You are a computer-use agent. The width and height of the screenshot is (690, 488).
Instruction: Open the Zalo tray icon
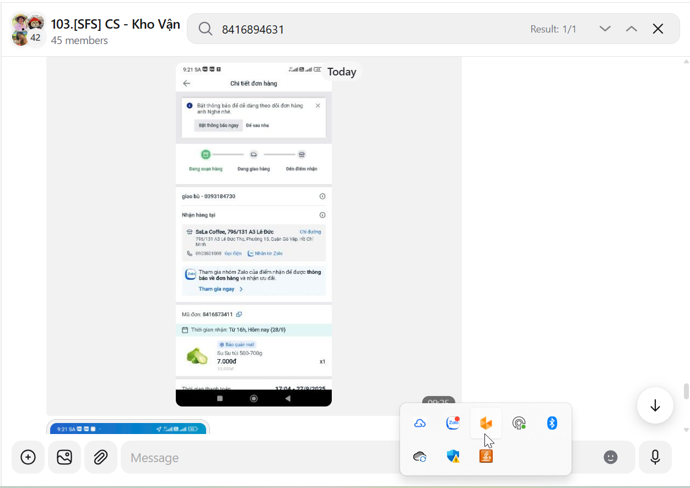point(453,423)
